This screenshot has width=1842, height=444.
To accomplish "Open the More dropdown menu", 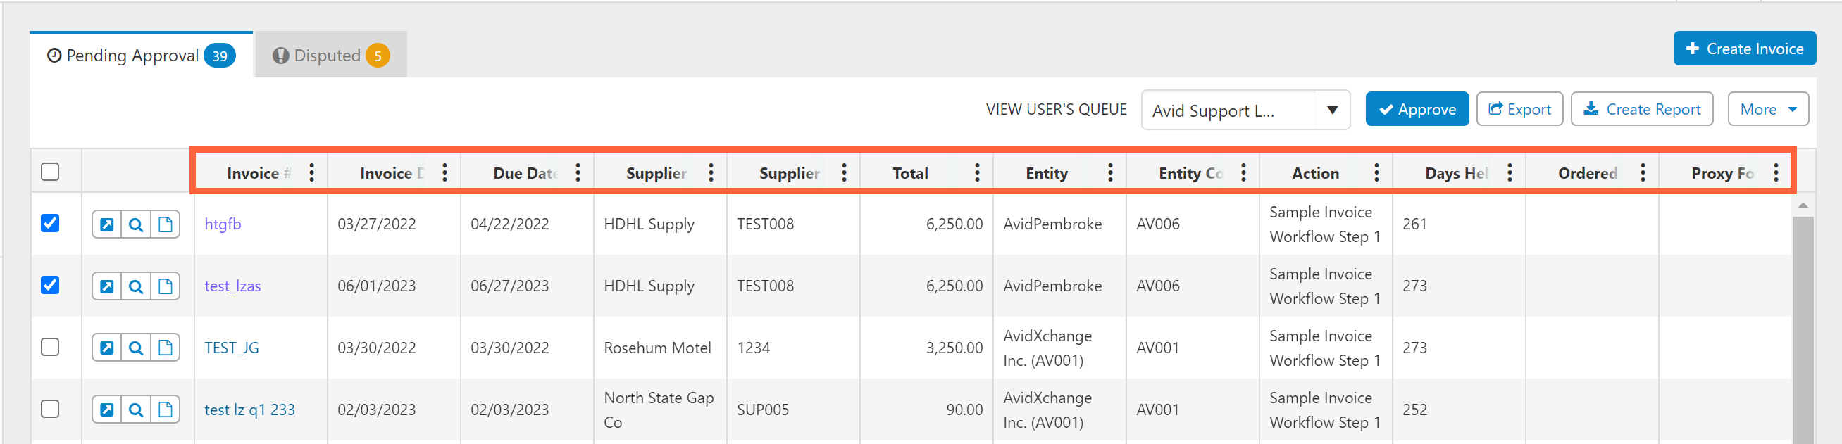I will click(1767, 109).
